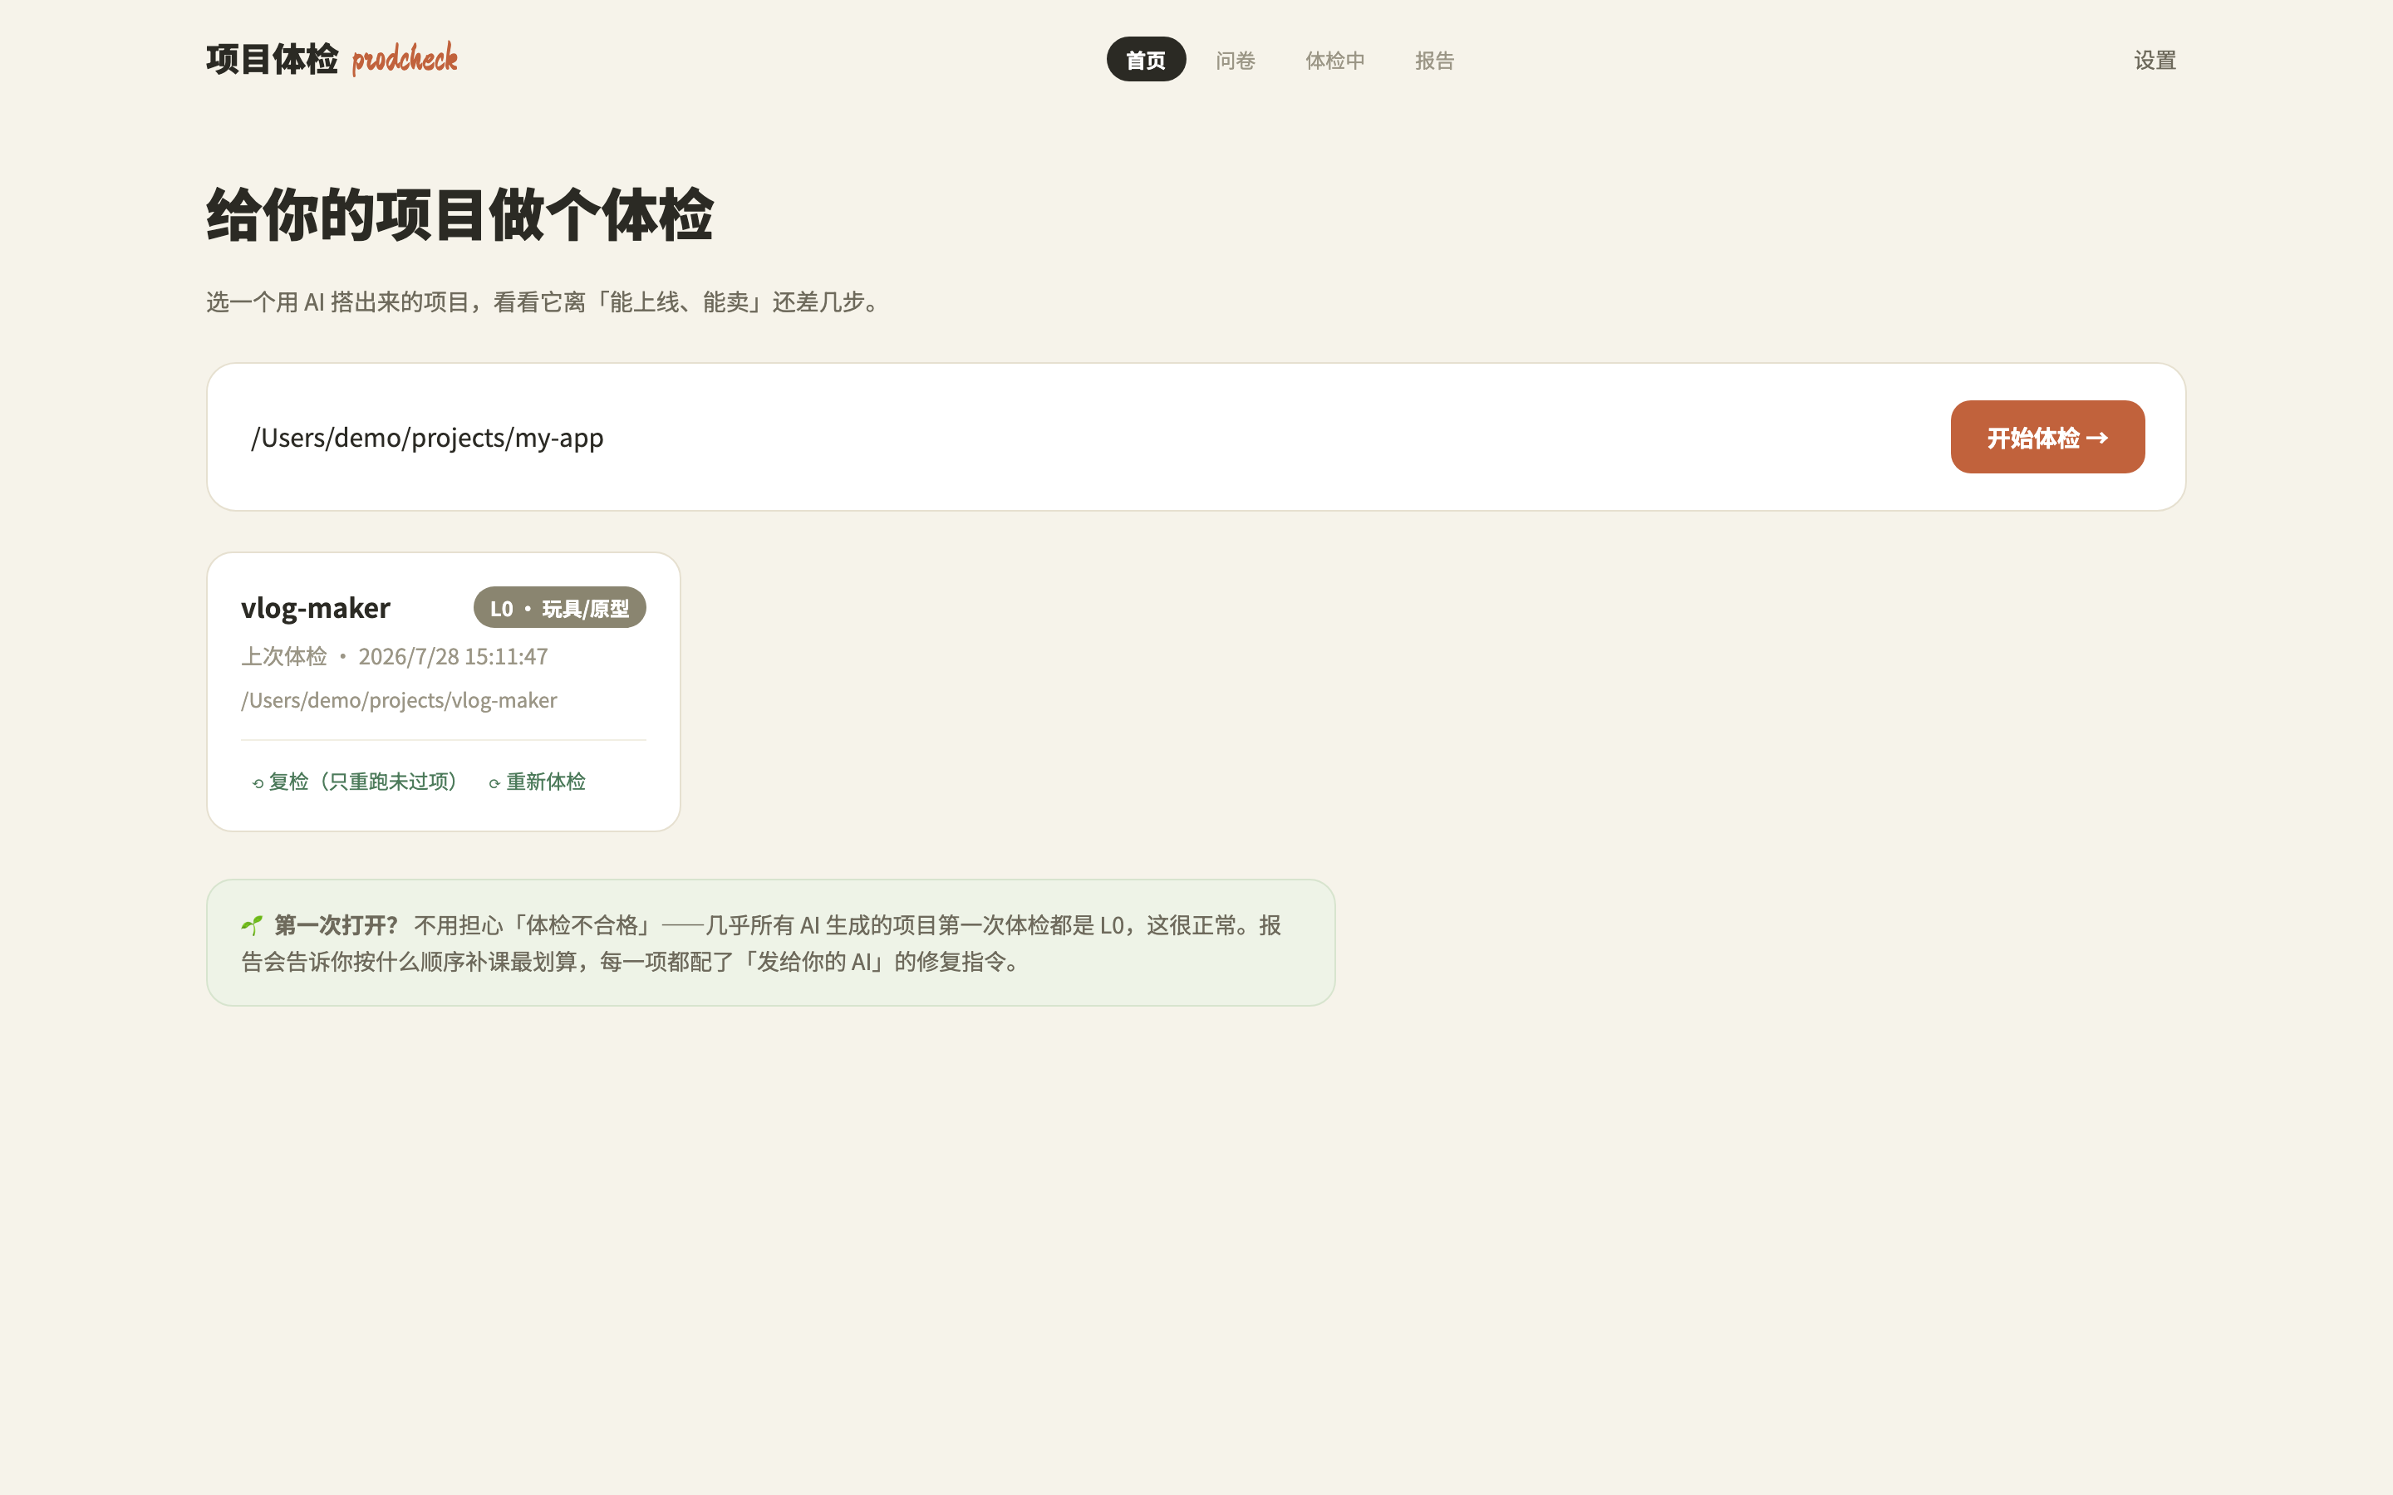This screenshot has height=1495, width=2393.
Task: Click the heading 给你的项目做个体检
Action: pos(459,214)
